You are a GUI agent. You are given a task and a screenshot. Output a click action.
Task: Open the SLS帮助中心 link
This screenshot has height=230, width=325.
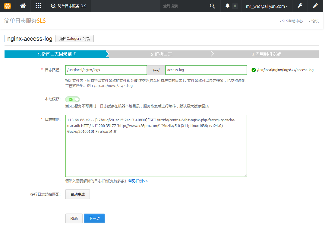coord(292,21)
